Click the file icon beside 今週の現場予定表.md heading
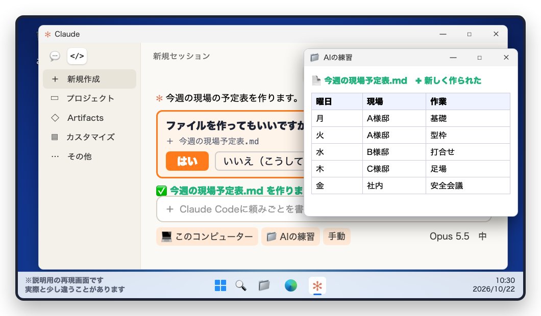Viewport: 541px width, 316px height. (x=316, y=81)
